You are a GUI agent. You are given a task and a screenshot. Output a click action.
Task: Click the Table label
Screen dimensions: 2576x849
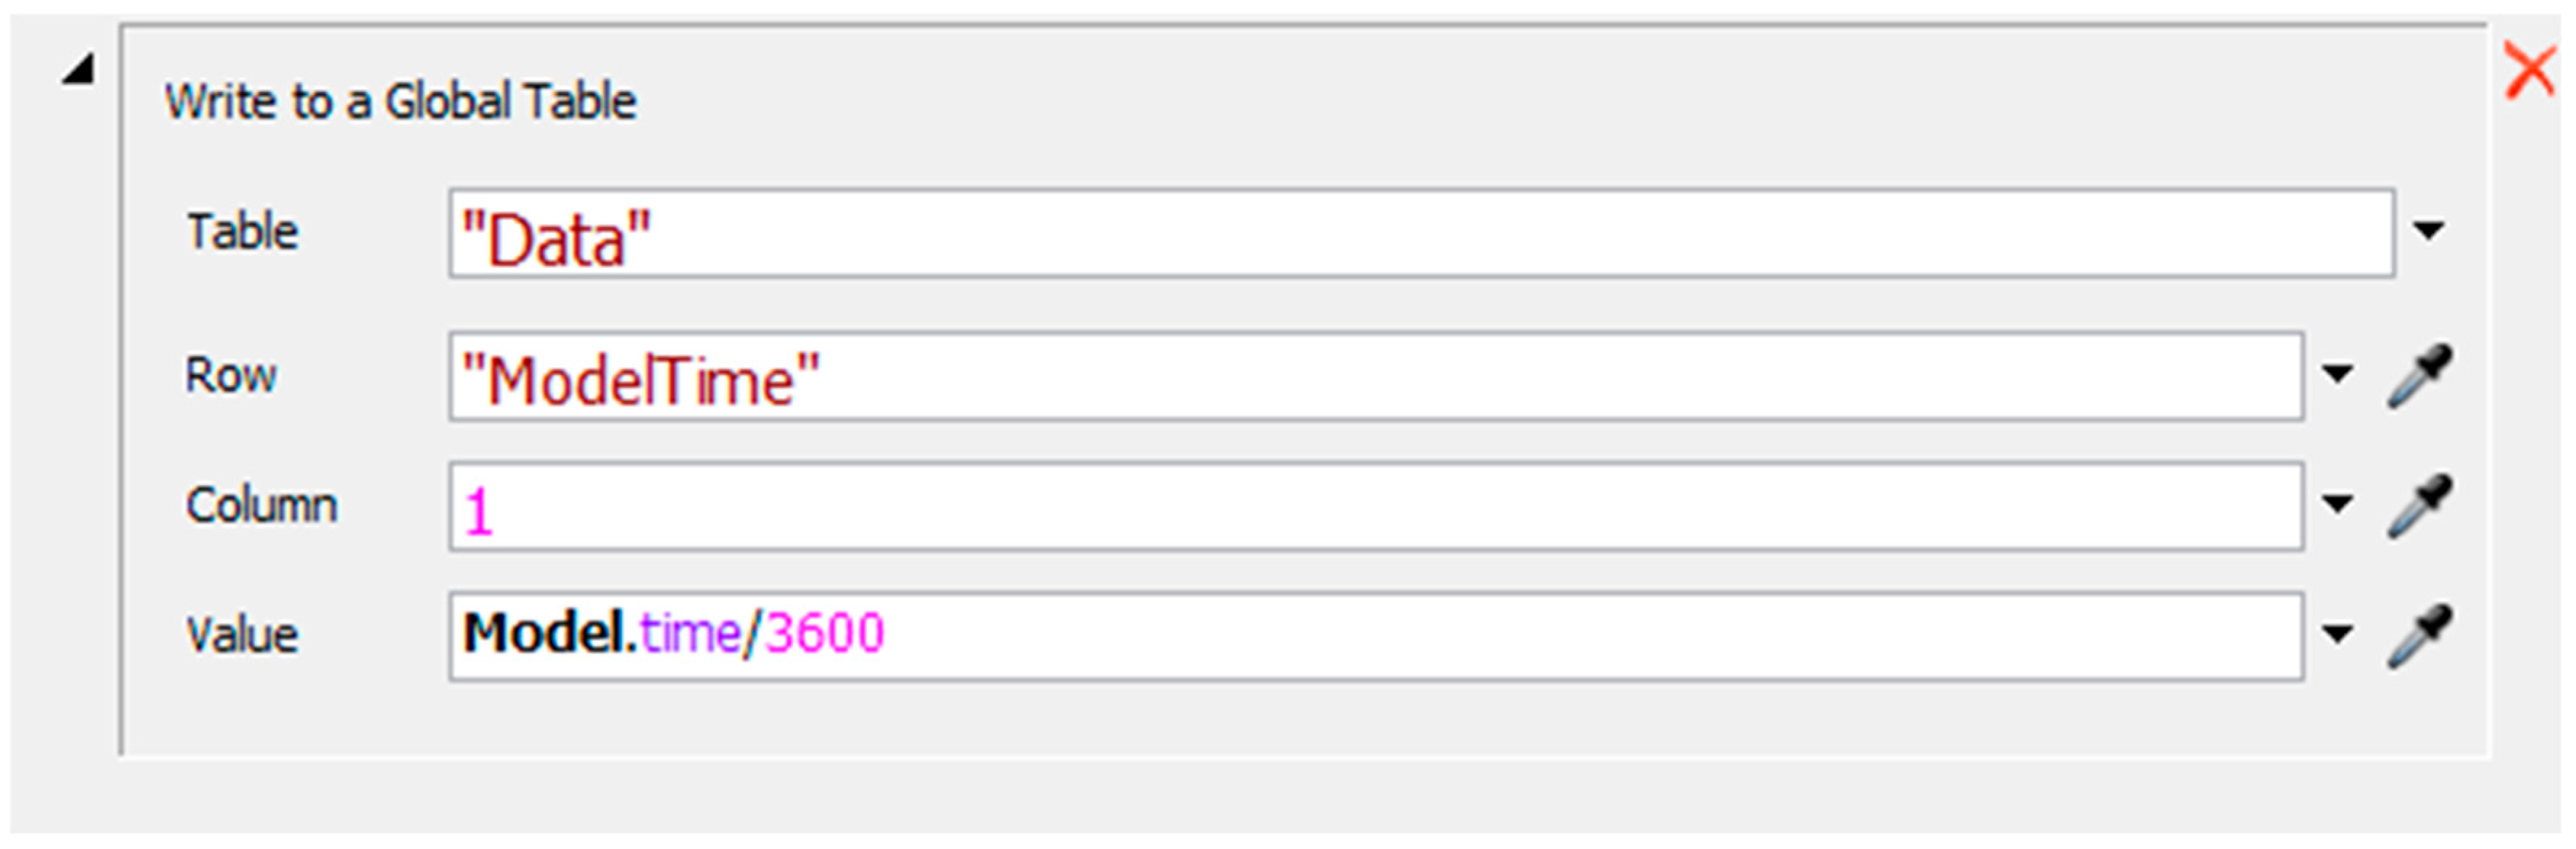point(243,232)
